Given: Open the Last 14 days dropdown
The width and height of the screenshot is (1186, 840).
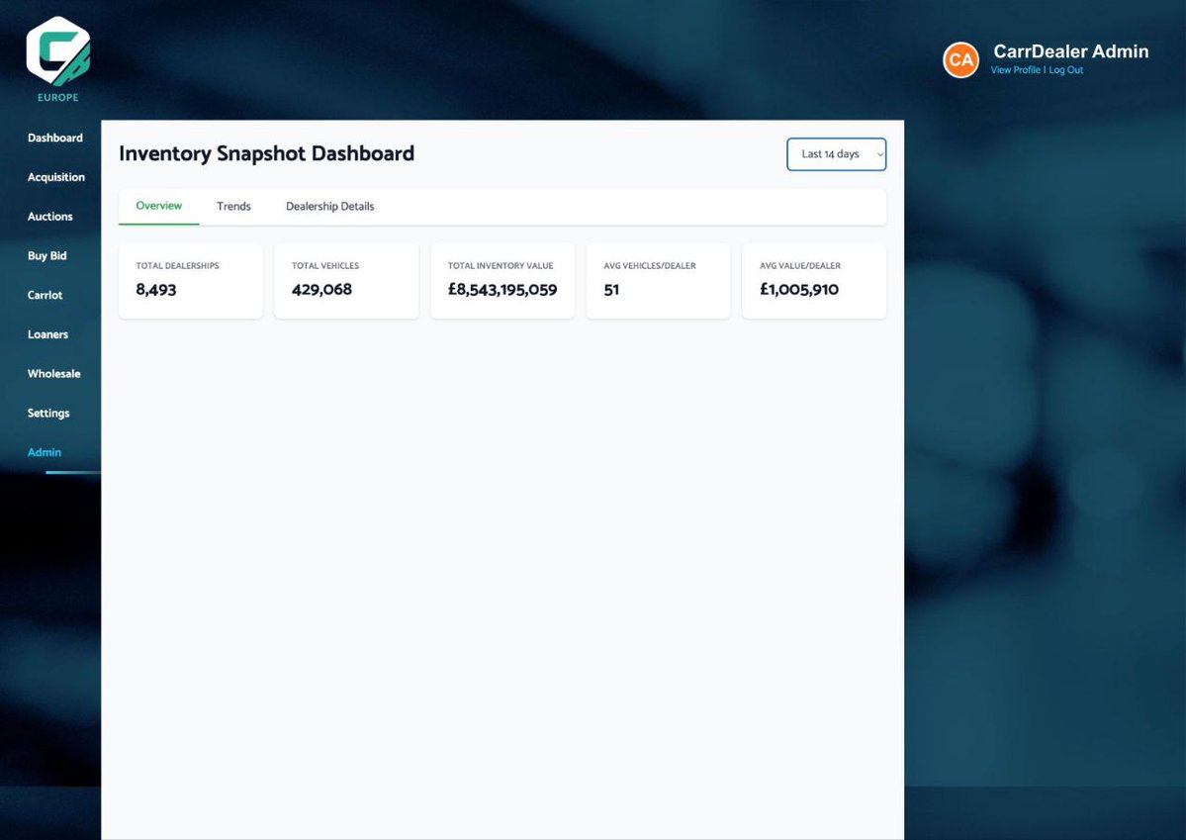Looking at the screenshot, I should pyautogui.click(x=837, y=154).
